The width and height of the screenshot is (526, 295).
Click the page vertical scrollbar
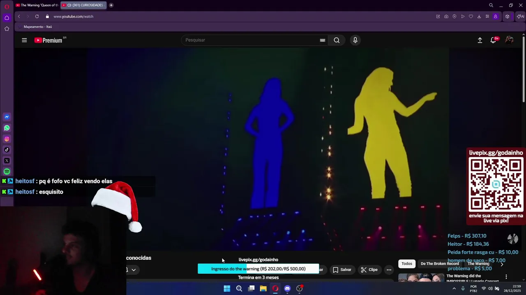tap(524, 70)
